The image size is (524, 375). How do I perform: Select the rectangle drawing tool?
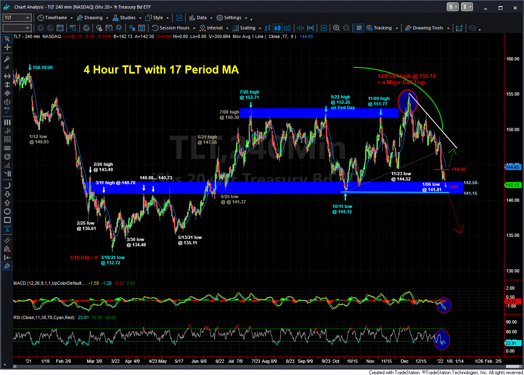pyautogui.click(x=7, y=221)
